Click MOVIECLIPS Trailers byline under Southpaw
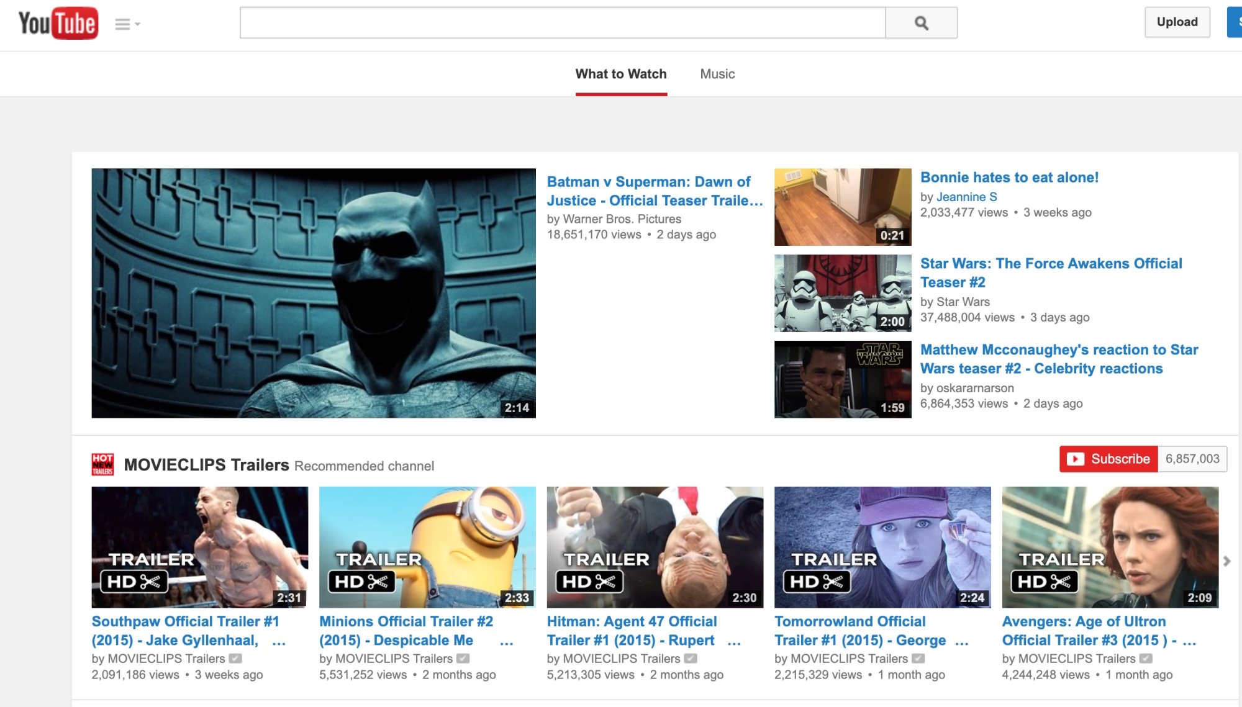Screen dimensions: 1242x707 (x=166, y=659)
